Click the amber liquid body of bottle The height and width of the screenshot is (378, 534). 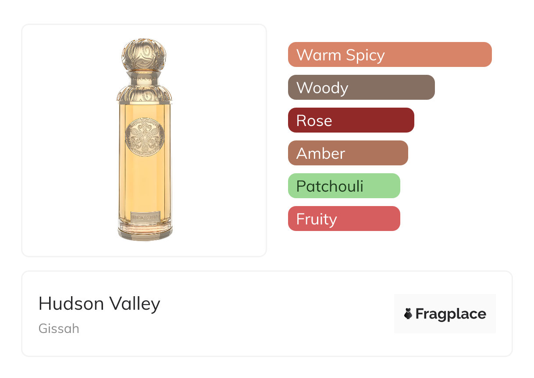pyautogui.click(x=145, y=175)
